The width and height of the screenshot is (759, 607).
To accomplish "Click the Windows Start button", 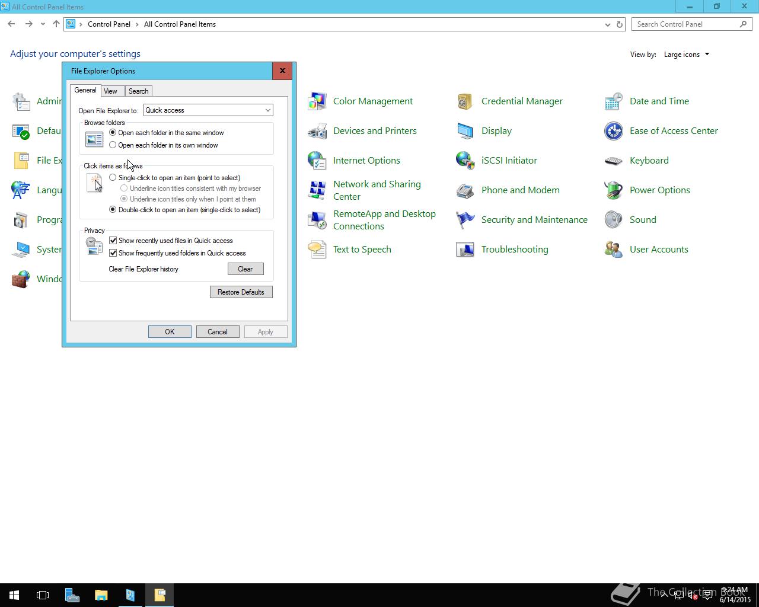I will pyautogui.click(x=14, y=595).
